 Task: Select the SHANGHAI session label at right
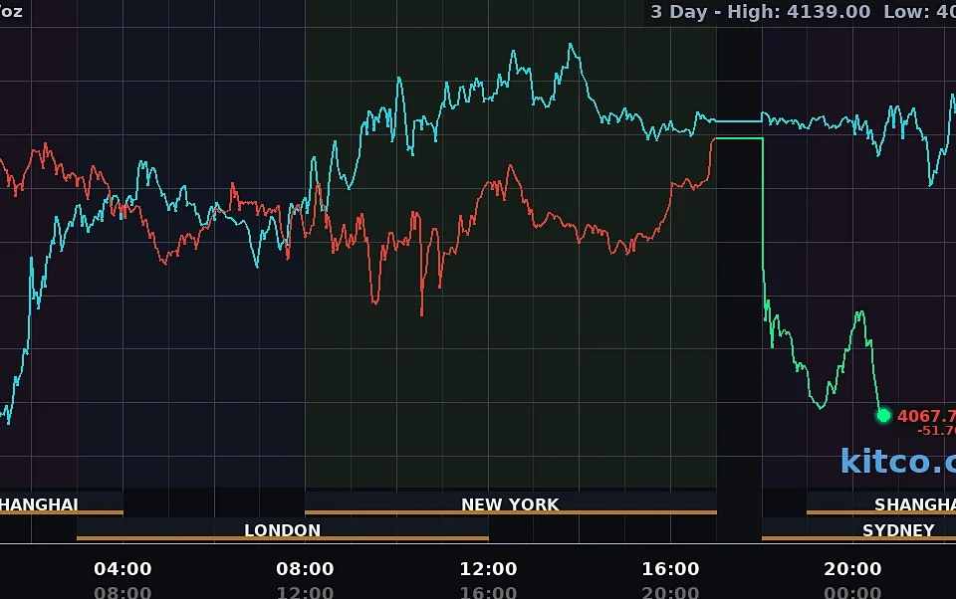click(915, 504)
